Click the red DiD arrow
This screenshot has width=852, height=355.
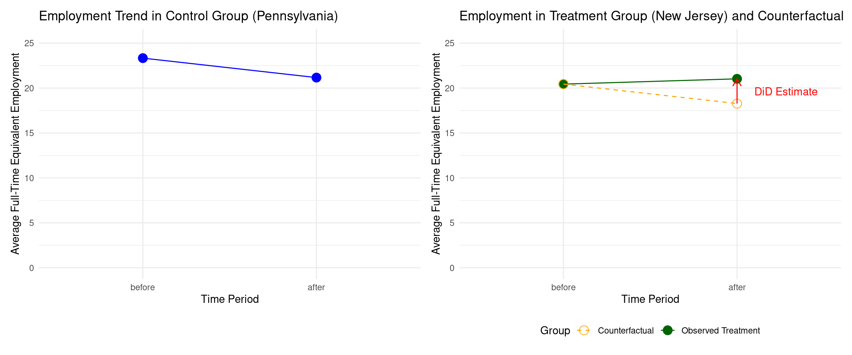(737, 92)
